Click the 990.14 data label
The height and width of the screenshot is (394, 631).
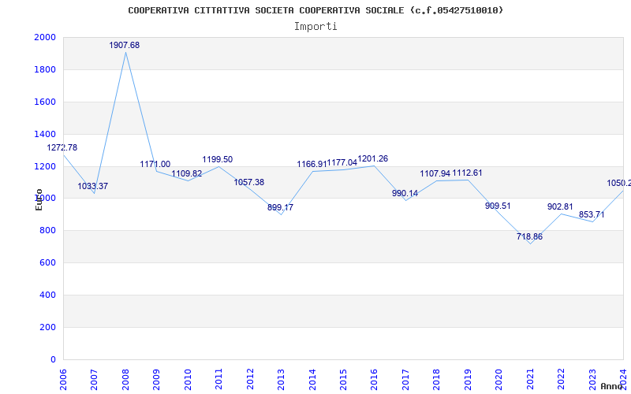pyautogui.click(x=405, y=193)
